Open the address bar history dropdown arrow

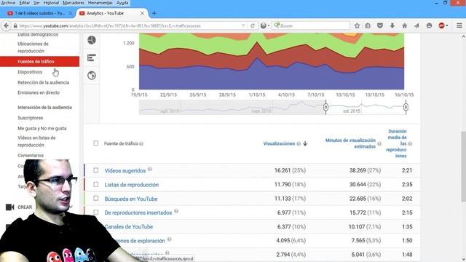tap(243, 26)
